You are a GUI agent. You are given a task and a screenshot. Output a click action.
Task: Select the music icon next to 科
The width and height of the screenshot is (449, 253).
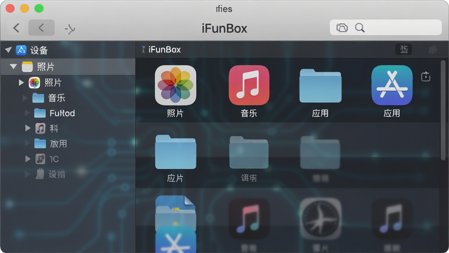[40, 128]
